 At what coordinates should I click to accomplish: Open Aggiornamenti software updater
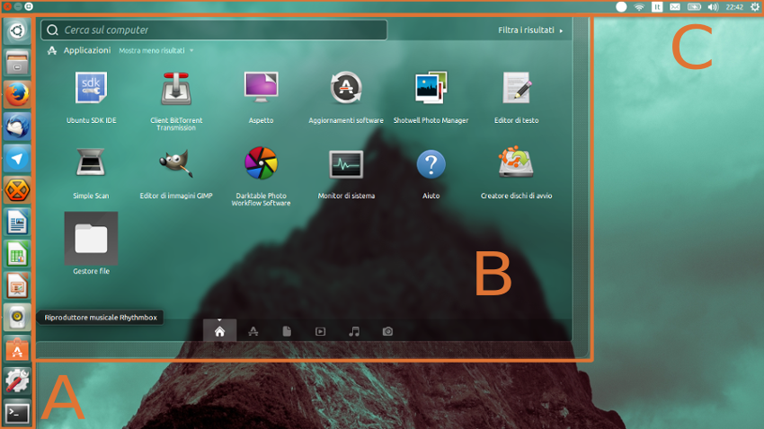pos(346,89)
